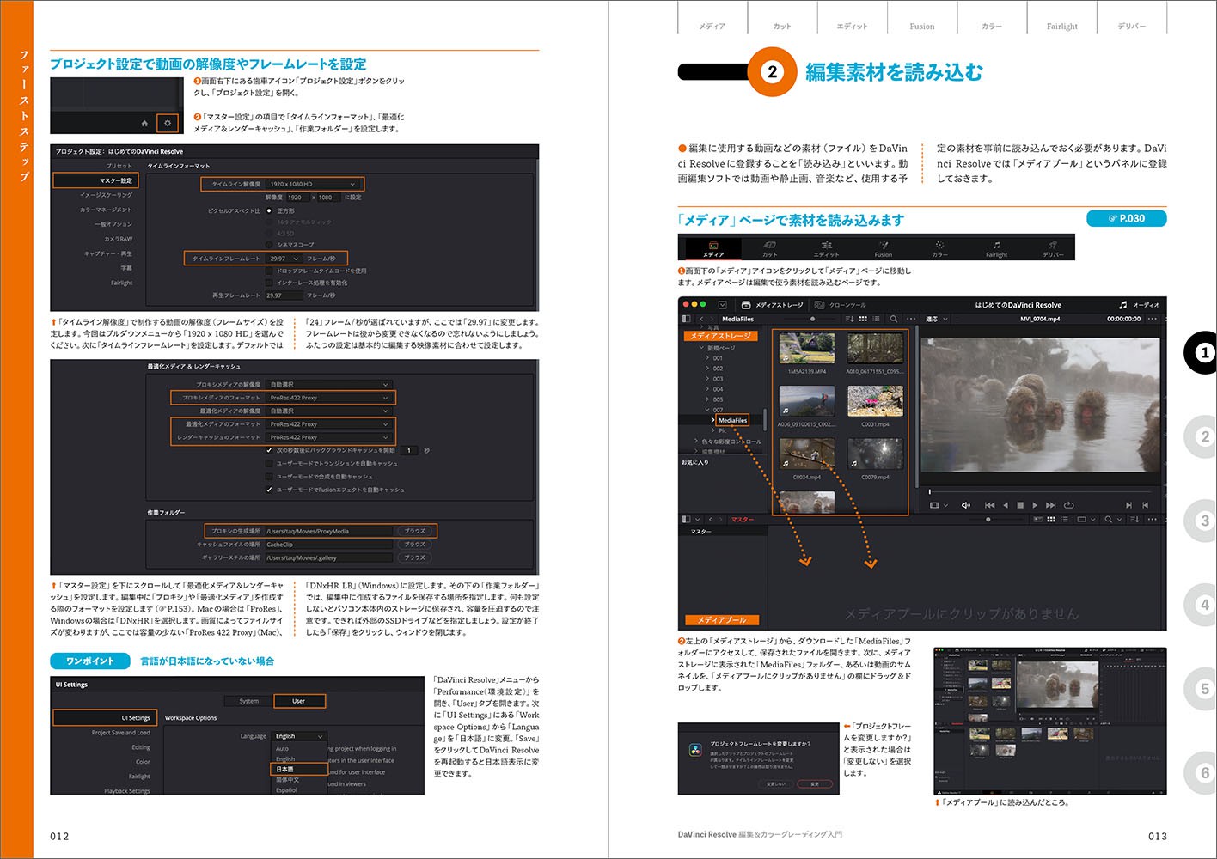The image size is (1217, 859).
Task: Select the Cinemascope pixel aspect radio button
Action: (269, 245)
